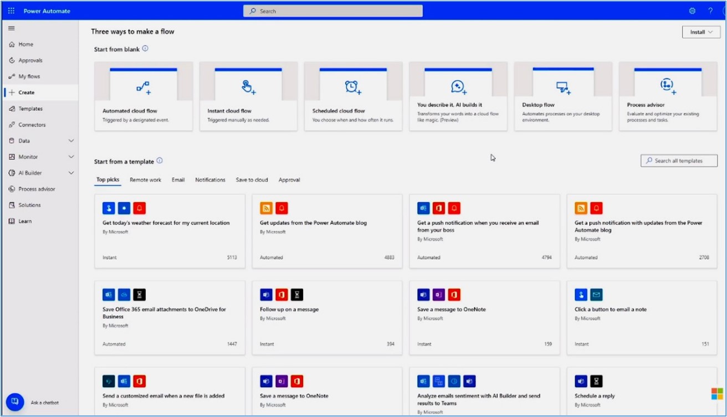Open push notification for boss email template
Image resolution: width=727 pixels, height=417 pixels.
coord(484,231)
